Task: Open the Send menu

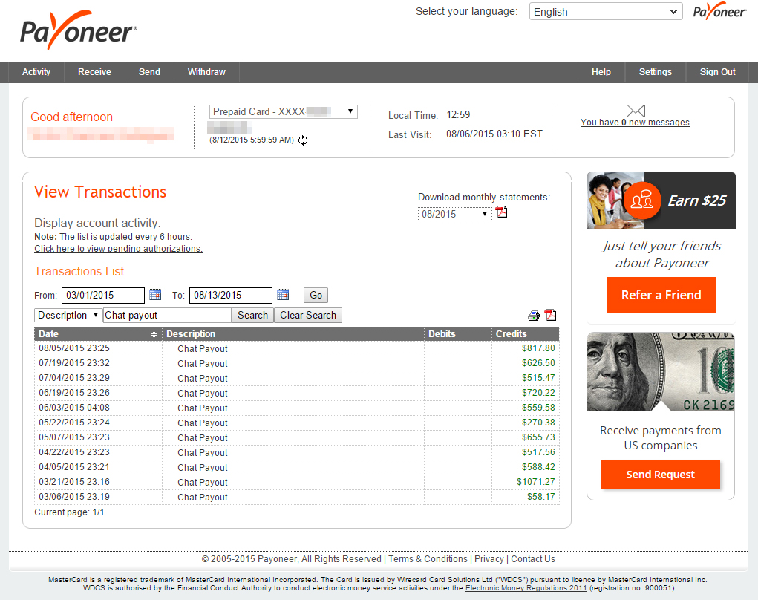Action: tap(149, 72)
